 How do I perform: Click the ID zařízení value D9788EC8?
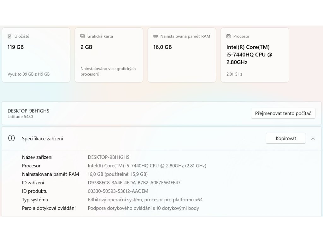click(x=134, y=183)
